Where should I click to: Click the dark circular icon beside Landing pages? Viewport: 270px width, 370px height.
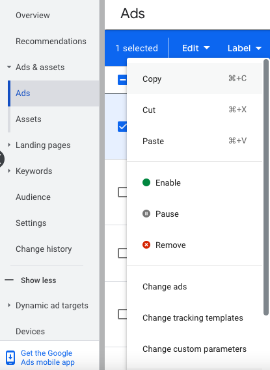(x=1, y=159)
